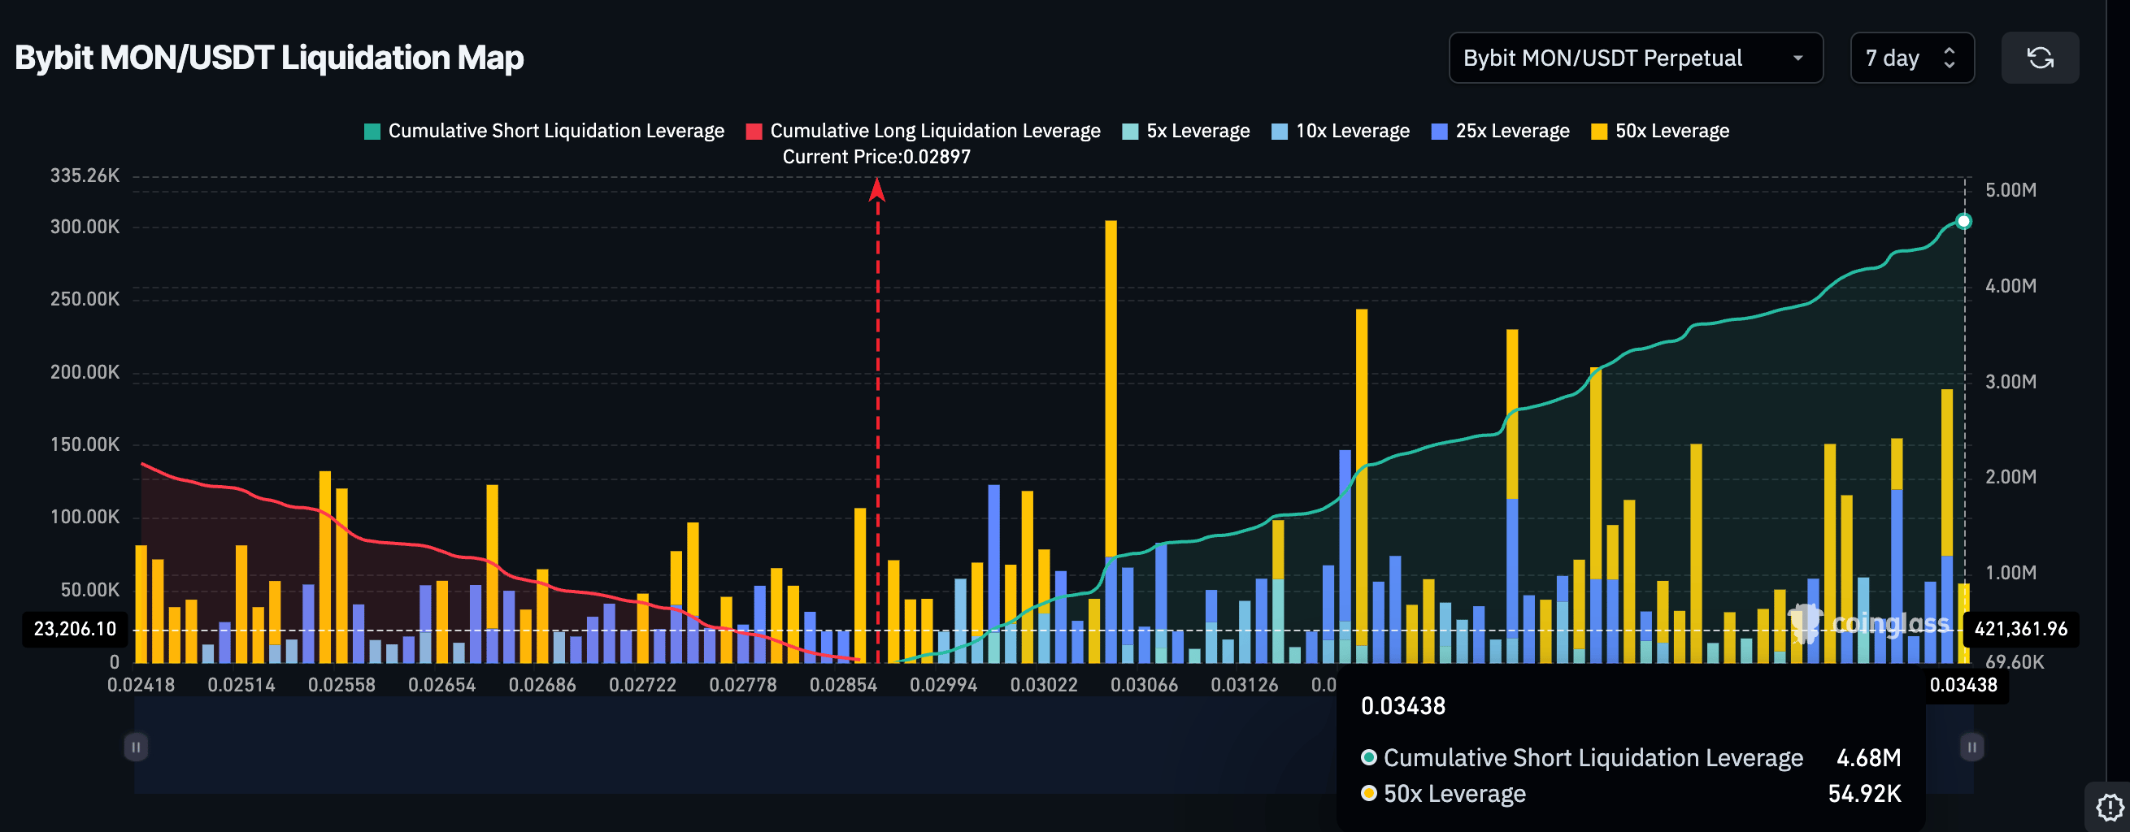The width and height of the screenshot is (2130, 832).
Task: Open the Bybit MON/USDT Perpetual dropdown
Action: tap(1635, 58)
